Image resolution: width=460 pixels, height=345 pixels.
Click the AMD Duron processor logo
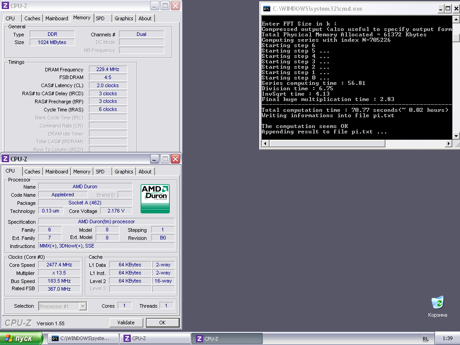[155, 199]
